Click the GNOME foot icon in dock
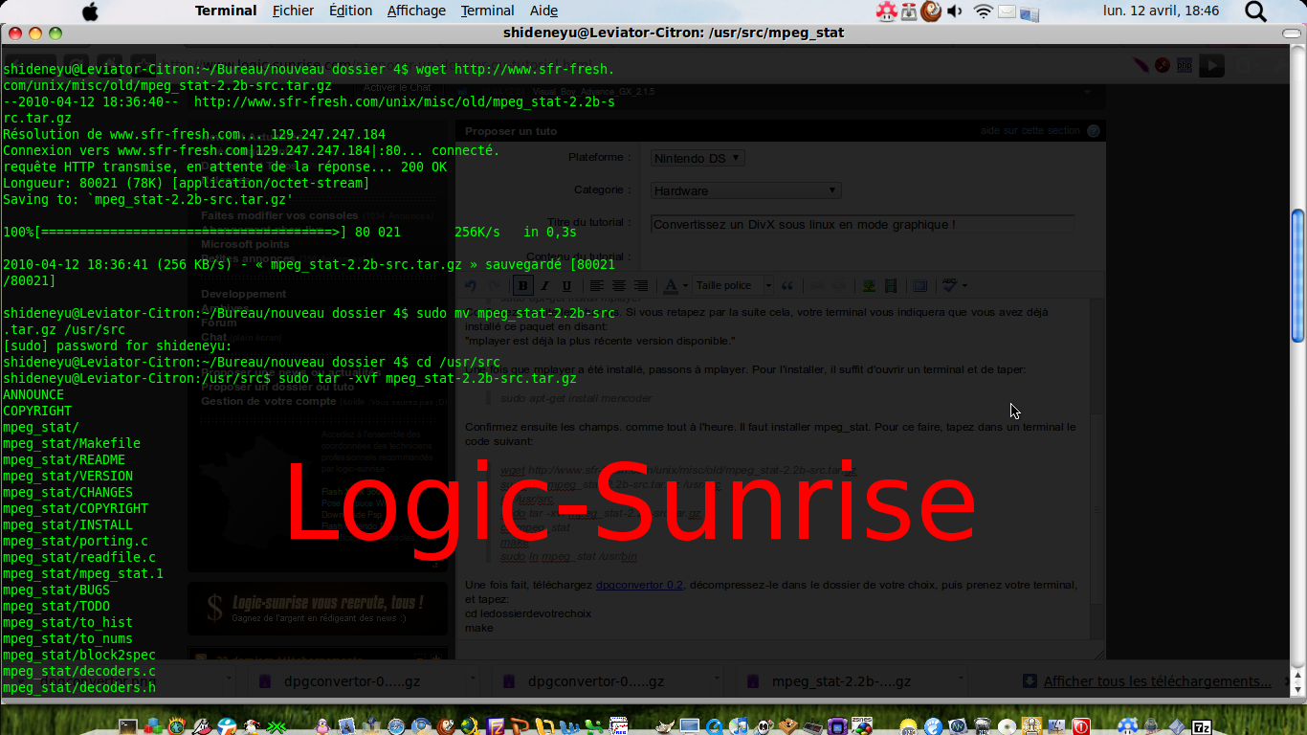Viewport: 1307px width, 735px height. (933, 725)
